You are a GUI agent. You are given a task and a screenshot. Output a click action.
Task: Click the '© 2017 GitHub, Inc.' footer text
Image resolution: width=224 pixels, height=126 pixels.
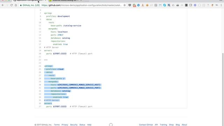point(43,125)
